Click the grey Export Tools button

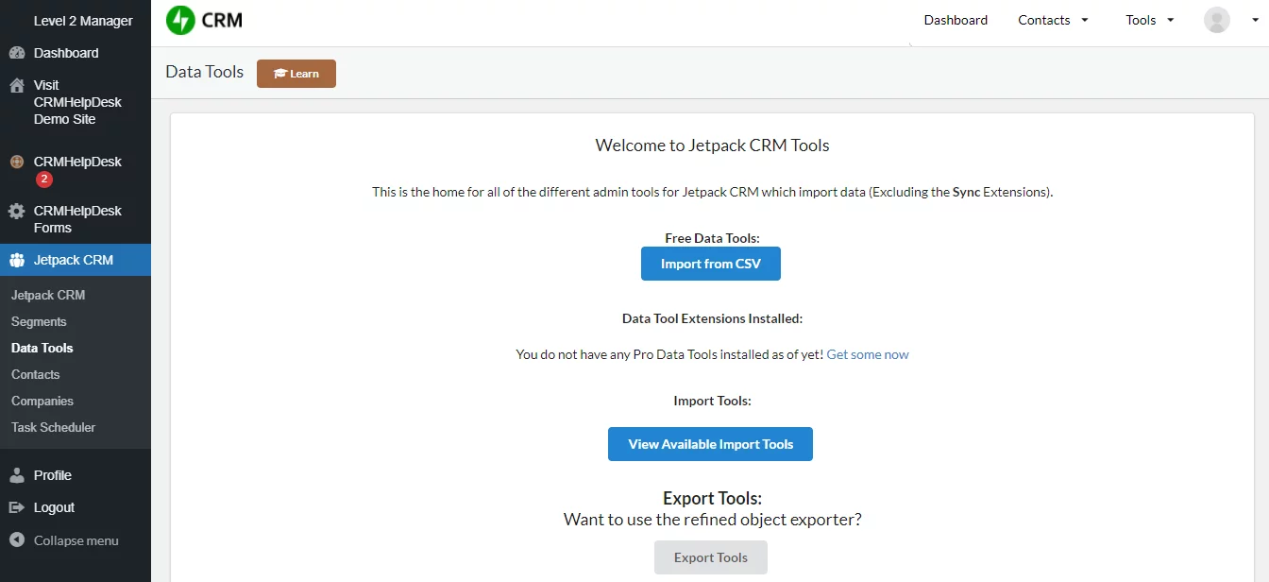[711, 557]
